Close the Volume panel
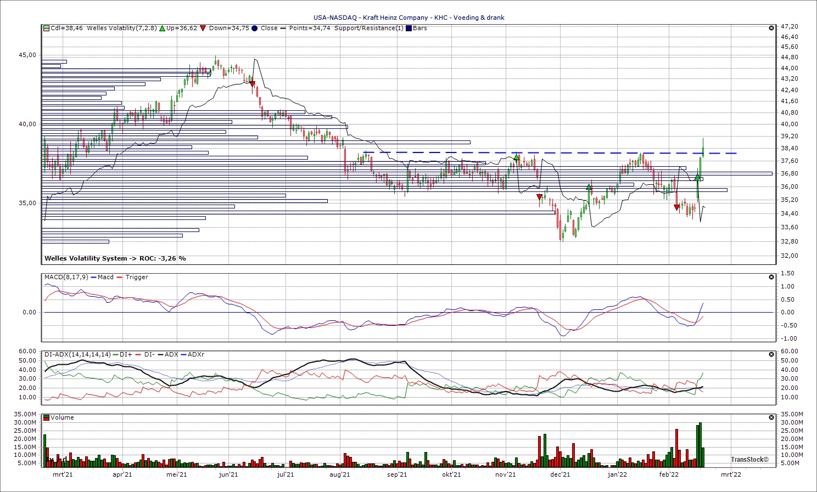The image size is (817, 492). [x=771, y=417]
